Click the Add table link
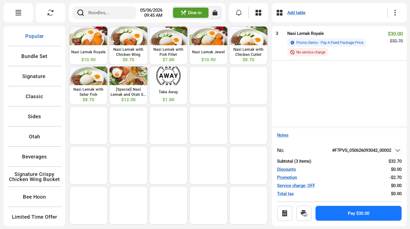This screenshot has height=229, width=410. click(296, 13)
